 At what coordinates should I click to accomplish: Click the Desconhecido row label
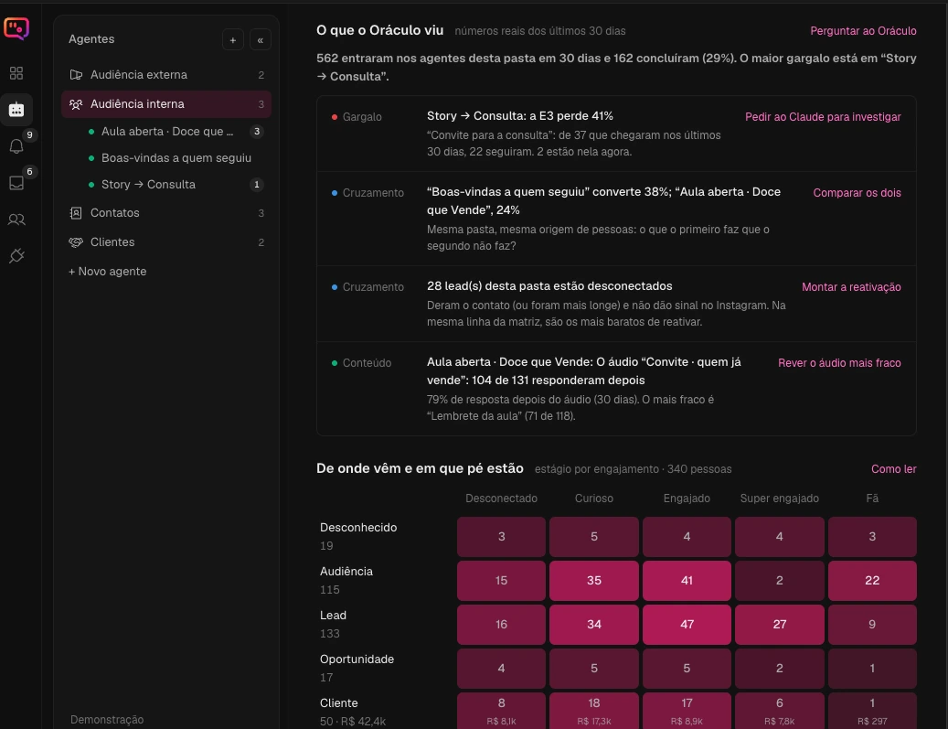[358, 528]
